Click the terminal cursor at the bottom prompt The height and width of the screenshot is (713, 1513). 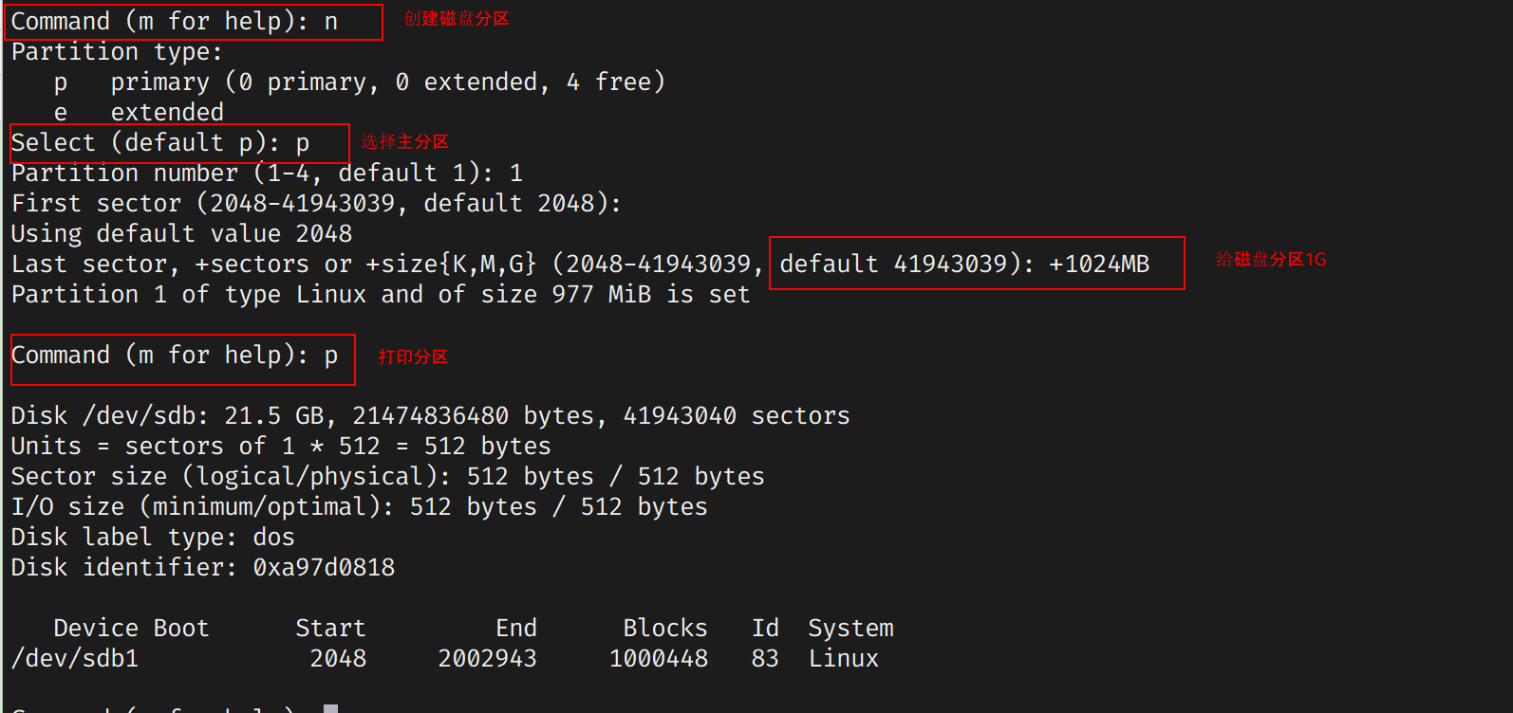pyautogui.click(x=330, y=708)
